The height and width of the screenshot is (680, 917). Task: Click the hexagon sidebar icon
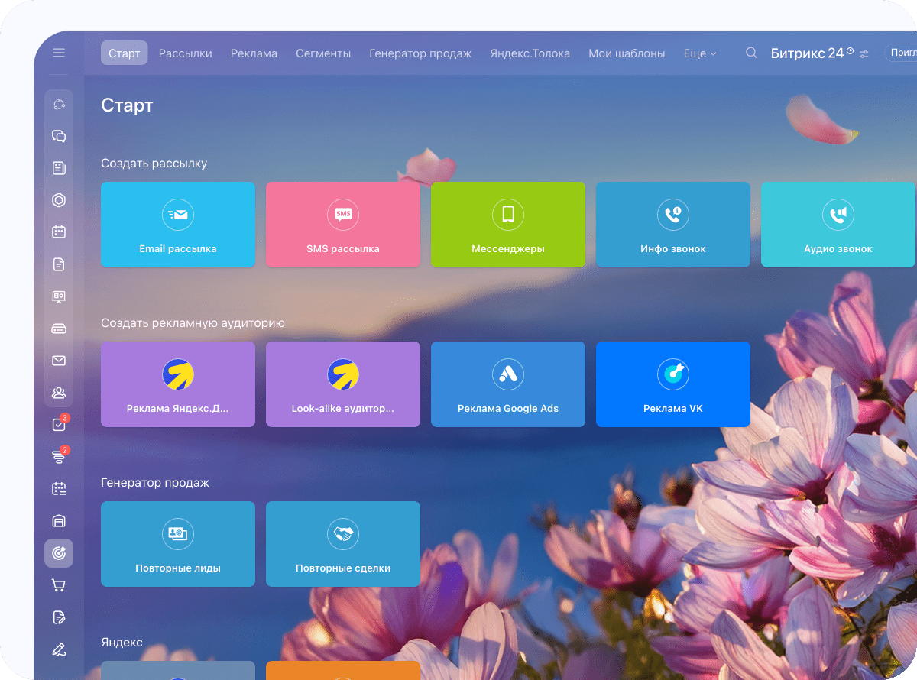pyautogui.click(x=59, y=200)
